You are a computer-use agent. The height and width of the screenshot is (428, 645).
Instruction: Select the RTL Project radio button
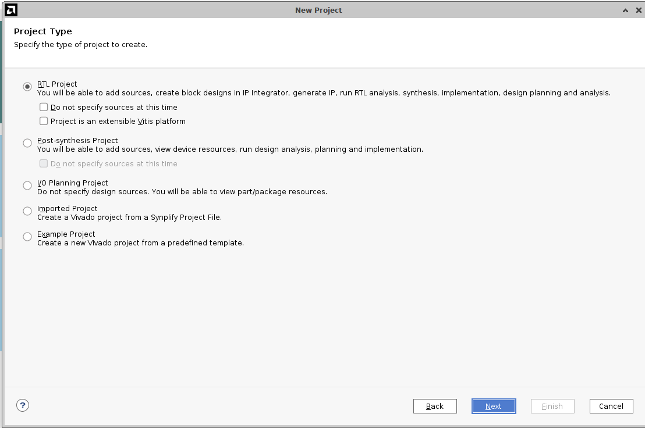27,87
